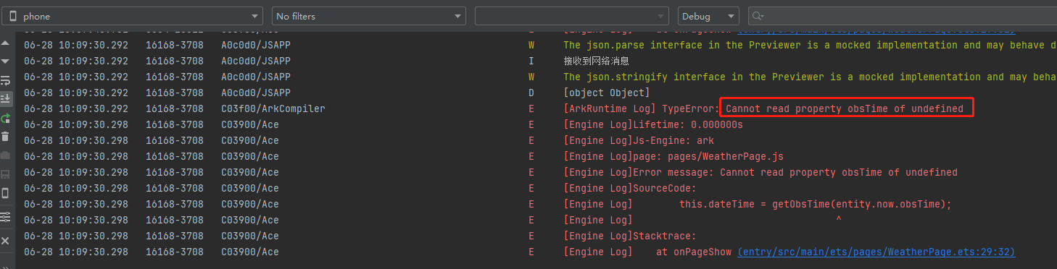
Task: Click the X close icon in left toolbar
Action: pyautogui.click(x=5, y=241)
